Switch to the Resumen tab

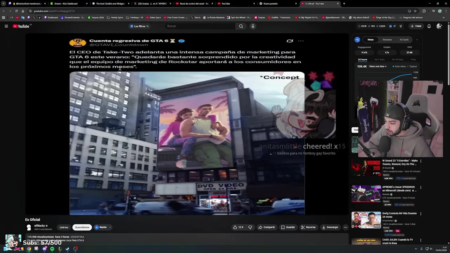(x=387, y=40)
